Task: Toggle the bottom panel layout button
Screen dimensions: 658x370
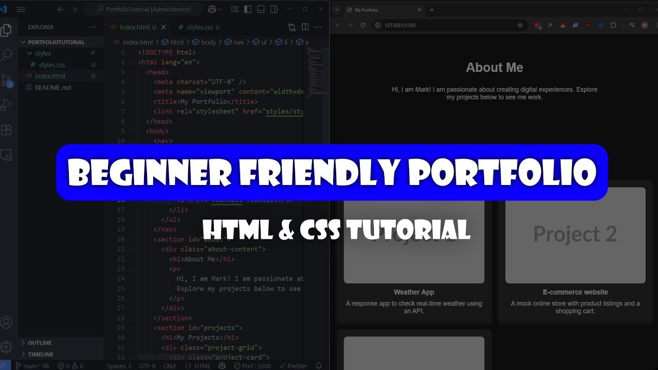Action: [261, 9]
